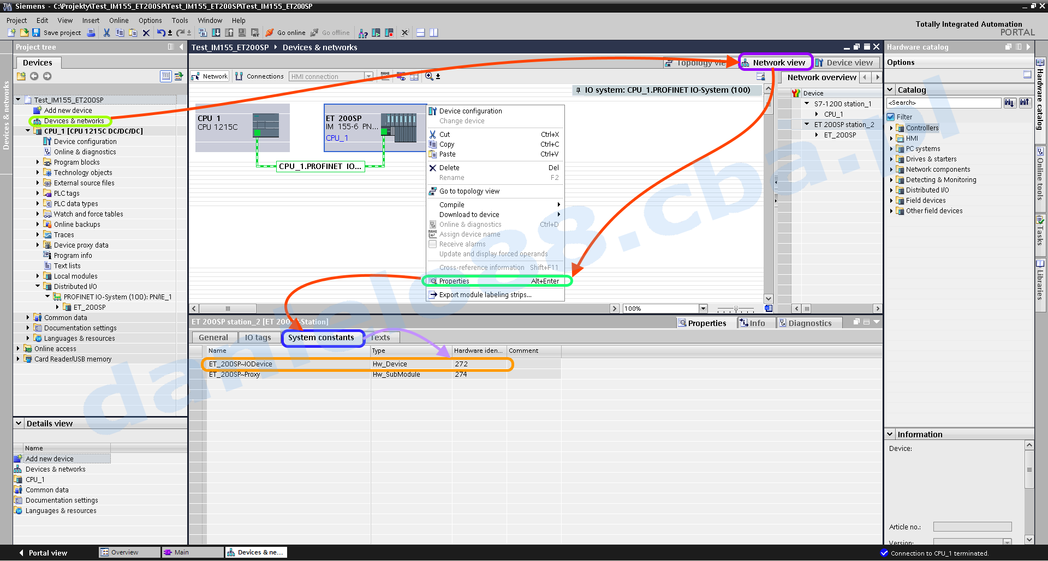This screenshot has height=561, width=1048.
Task: Collapse the Catalog section
Action: pyautogui.click(x=890, y=90)
